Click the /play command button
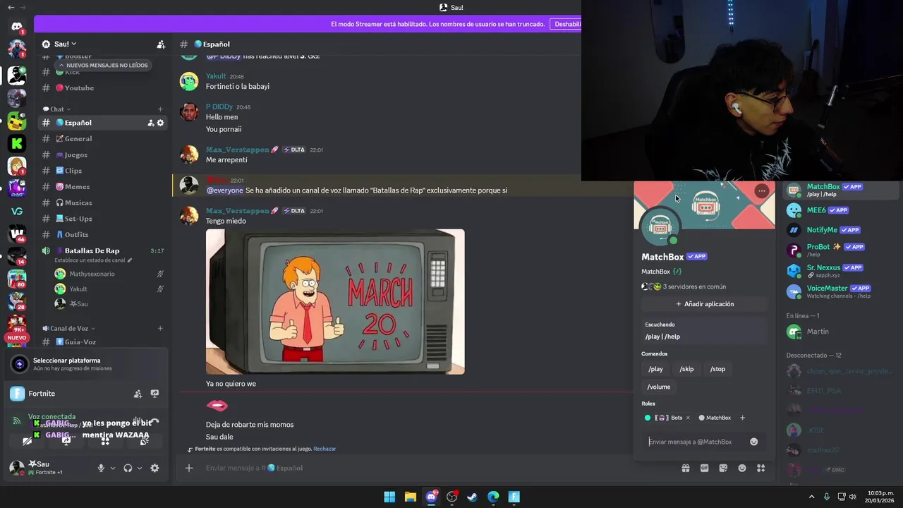This screenshot has width=903, height=508. pyautogui.click(x=656, y=369)
